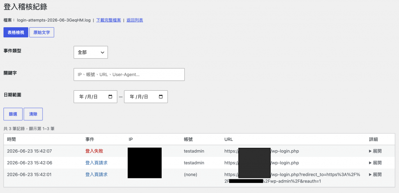Image resolution: width=399 pixels, height=193 pixels.
Task: Select 登入頁請求 in the 15:42:01 row
Action: coord(97,174)
